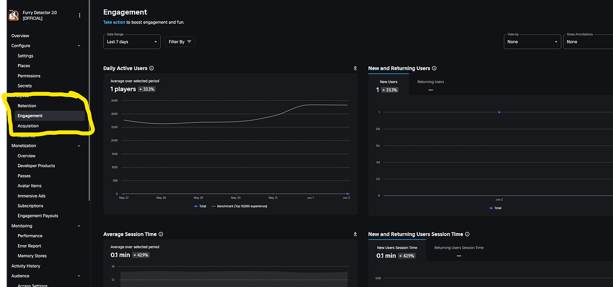The width and height of the screenshot is (613, 287).
Task: Click info icon beside New and Returning Users Session Time
Action: (x=467, y=234)
